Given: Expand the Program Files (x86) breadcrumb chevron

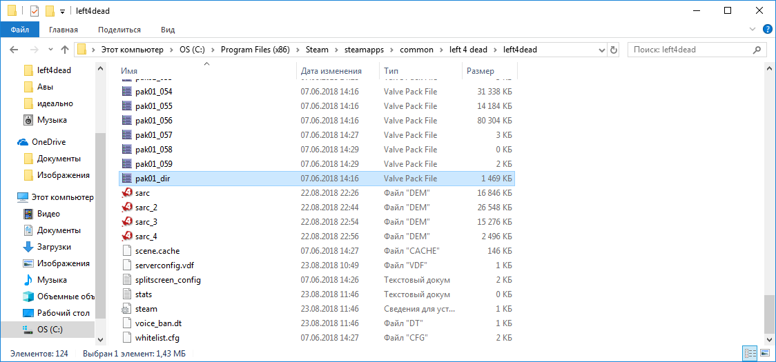Looking at the screenshot, I should tap(298, 50).
